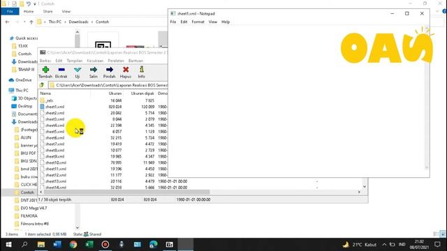Screen dimensions: 447x251
Task: Open the Format menu in Notepad
Action: 198,22
